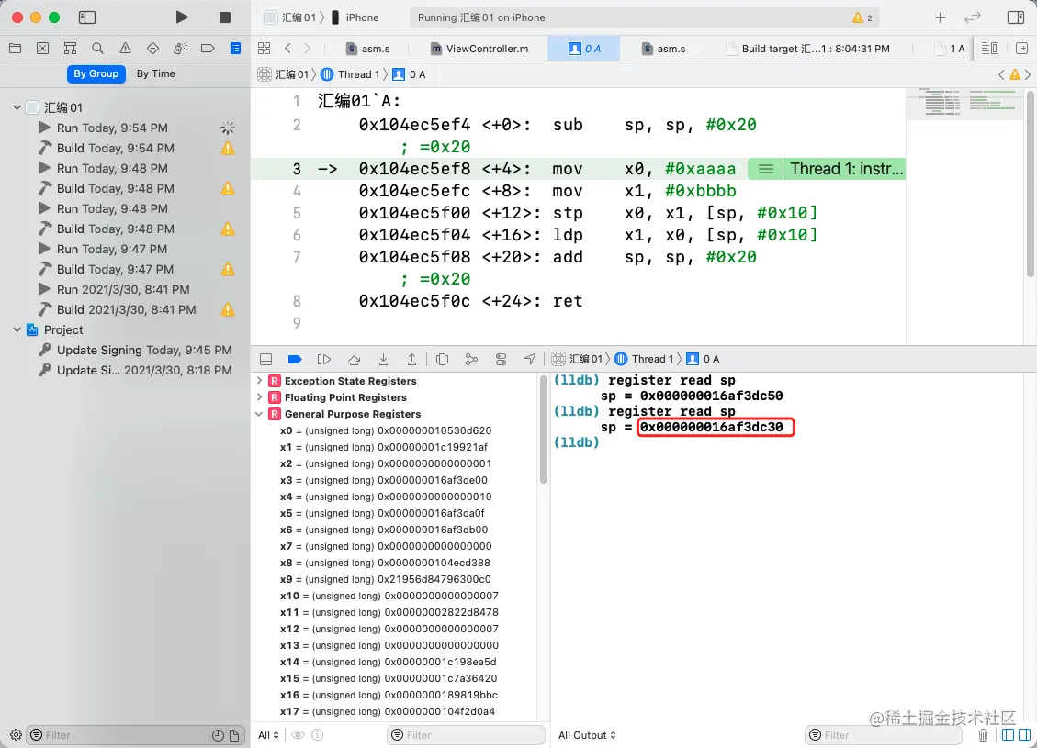The image size is (1037, 748).
Task: Open the All variables scope dropdown
Action: click(x=268, y=735)
